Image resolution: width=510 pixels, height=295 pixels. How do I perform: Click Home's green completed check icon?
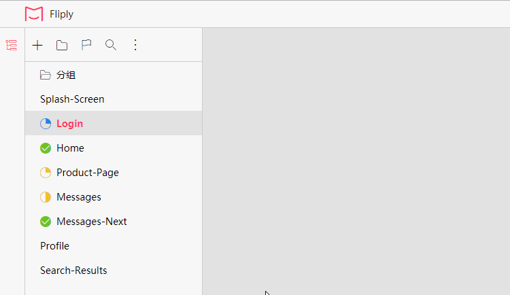(46, 148)
